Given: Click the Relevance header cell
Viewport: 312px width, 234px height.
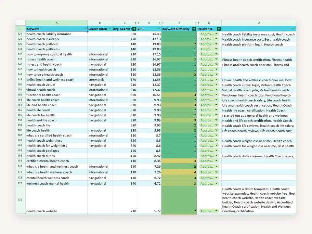Looking at the screenshot, I should (x=209, y=29).
